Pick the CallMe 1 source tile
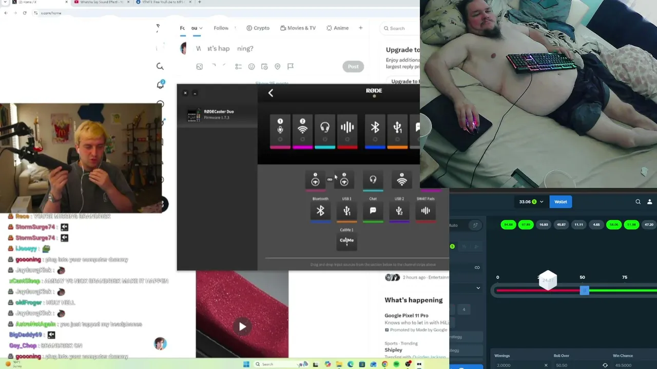657x369 pixels. click(x=347, y=241)
